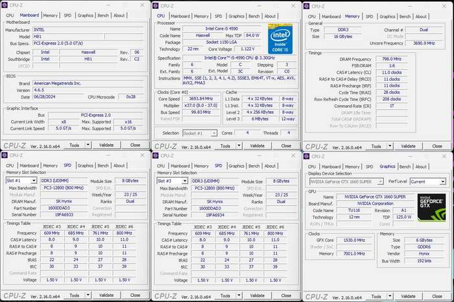Select the GFX Core '1530.0 MHz' value

354,240
